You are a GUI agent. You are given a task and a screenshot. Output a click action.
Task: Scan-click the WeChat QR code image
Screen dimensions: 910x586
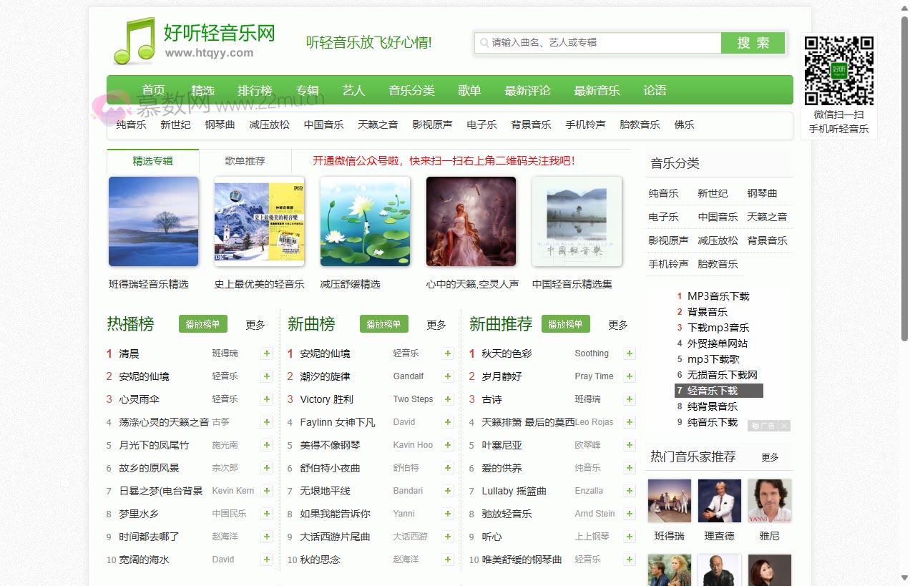838,70
